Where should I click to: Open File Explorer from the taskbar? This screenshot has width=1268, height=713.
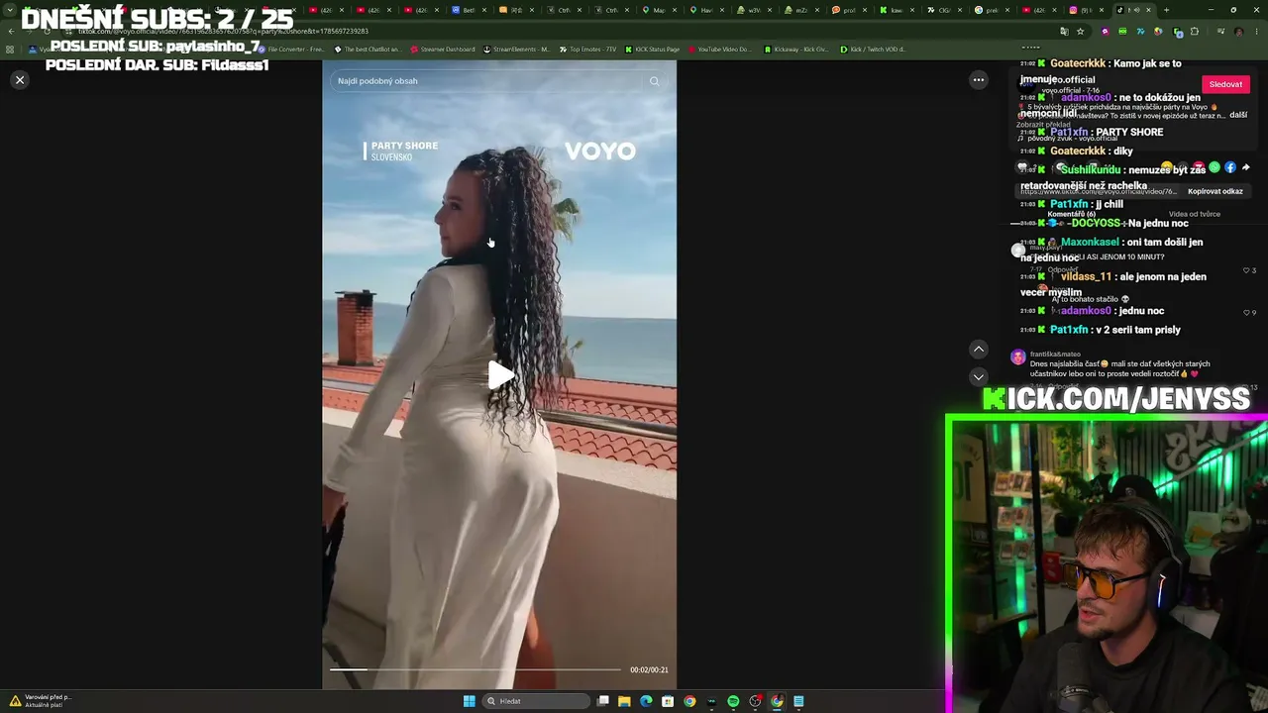[x=624, y=701]
